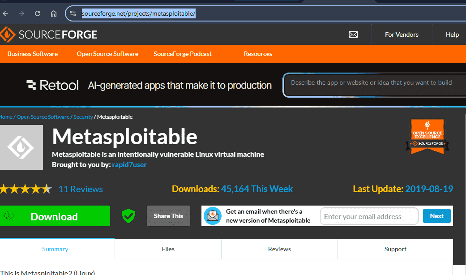Click the blue Next button
This screenshot has height=275, width=466.
(x=436, y=216)
